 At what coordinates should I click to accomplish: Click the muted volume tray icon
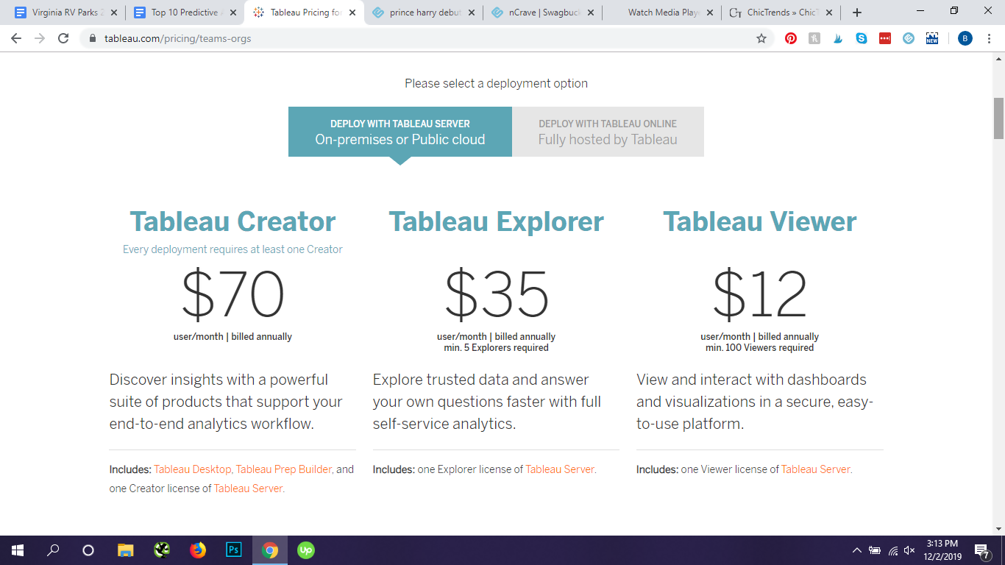909,550
